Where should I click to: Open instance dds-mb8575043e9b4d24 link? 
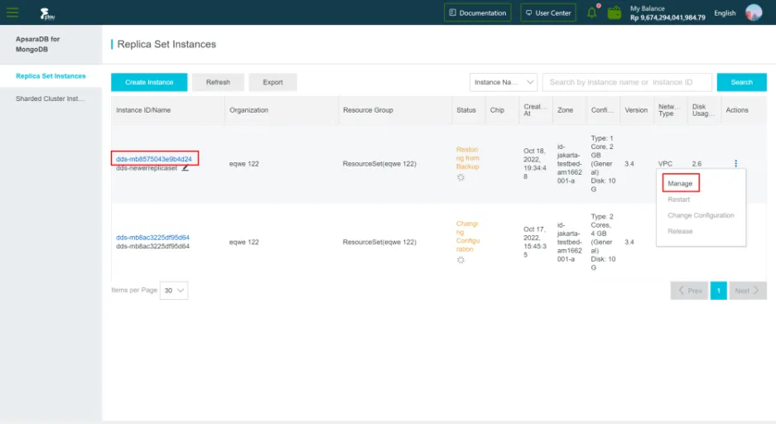click(x=154, y=158)
